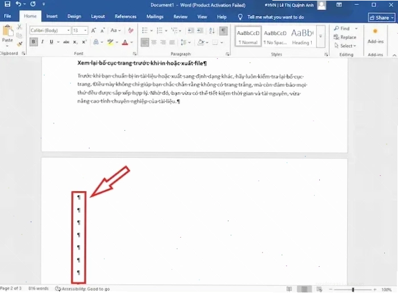Clear all formatting icon
398x293 pixels.
[131, 30]
